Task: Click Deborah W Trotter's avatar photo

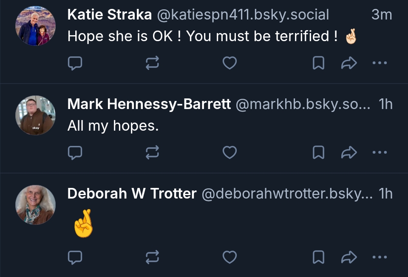Action: [36, 204]
